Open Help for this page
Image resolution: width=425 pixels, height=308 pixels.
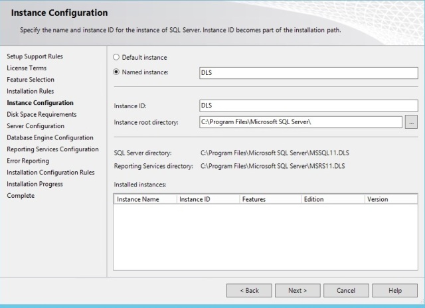click(x=394, y=290)
